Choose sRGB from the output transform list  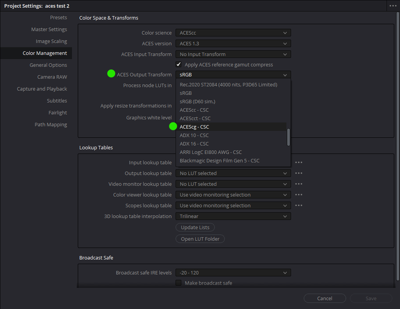pos(231,93)
